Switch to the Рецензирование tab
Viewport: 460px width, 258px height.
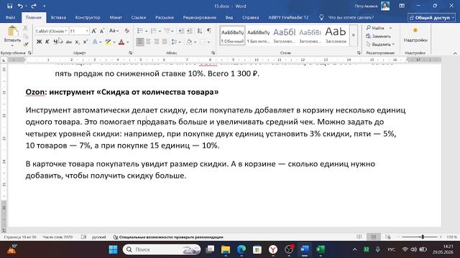tap(200, 17)
